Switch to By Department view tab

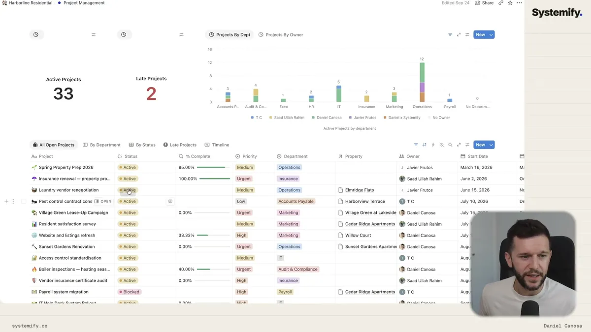[x=101, y=145]
